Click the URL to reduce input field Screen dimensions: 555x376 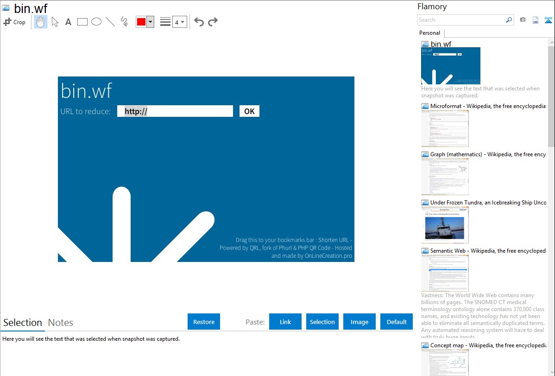point(175,111)
